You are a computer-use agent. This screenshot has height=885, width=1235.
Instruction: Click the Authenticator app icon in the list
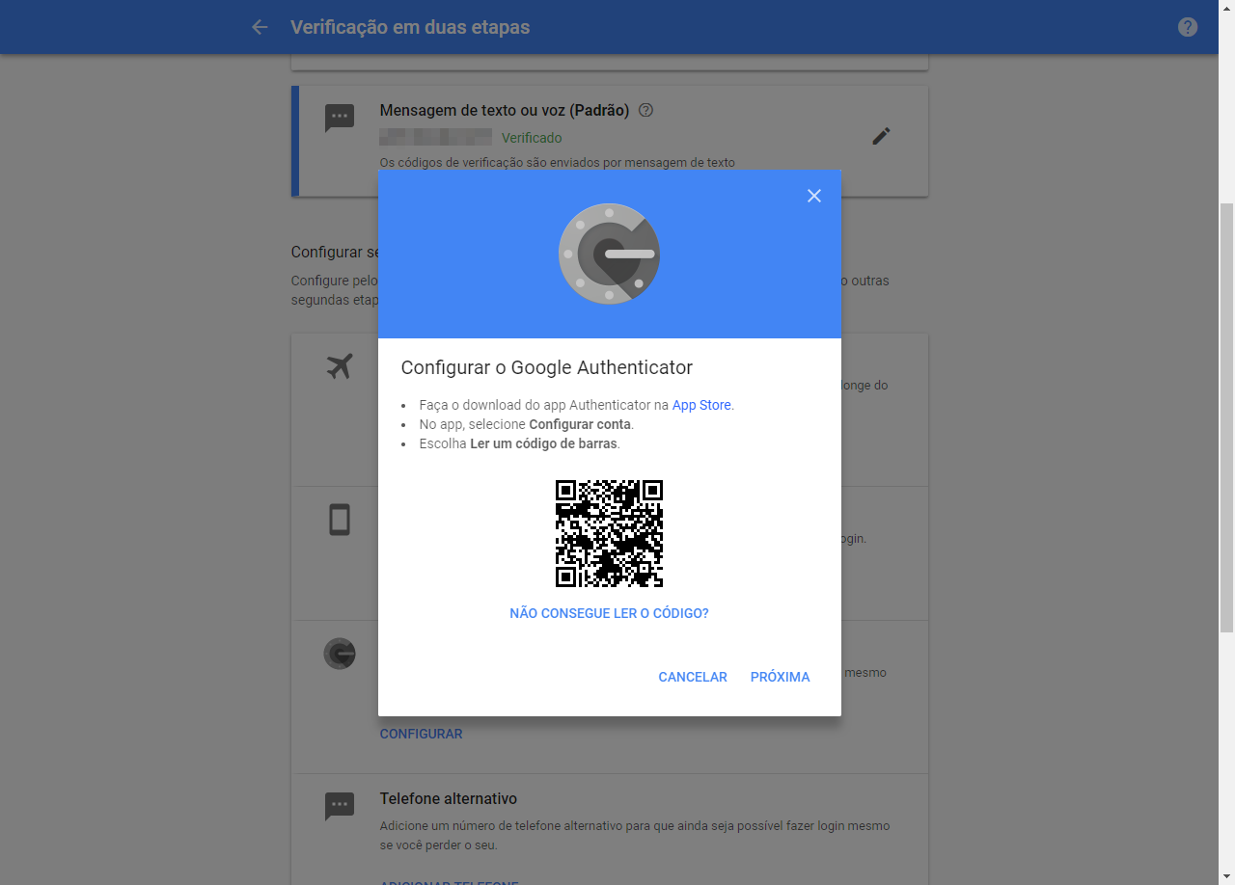pos(340,654)
